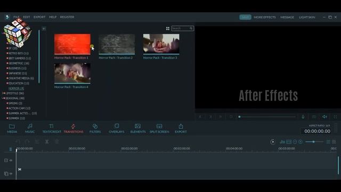The width and height of the screenshot is (341, 192).
Task: Select the Transitions tab
Action: (74, 129)
